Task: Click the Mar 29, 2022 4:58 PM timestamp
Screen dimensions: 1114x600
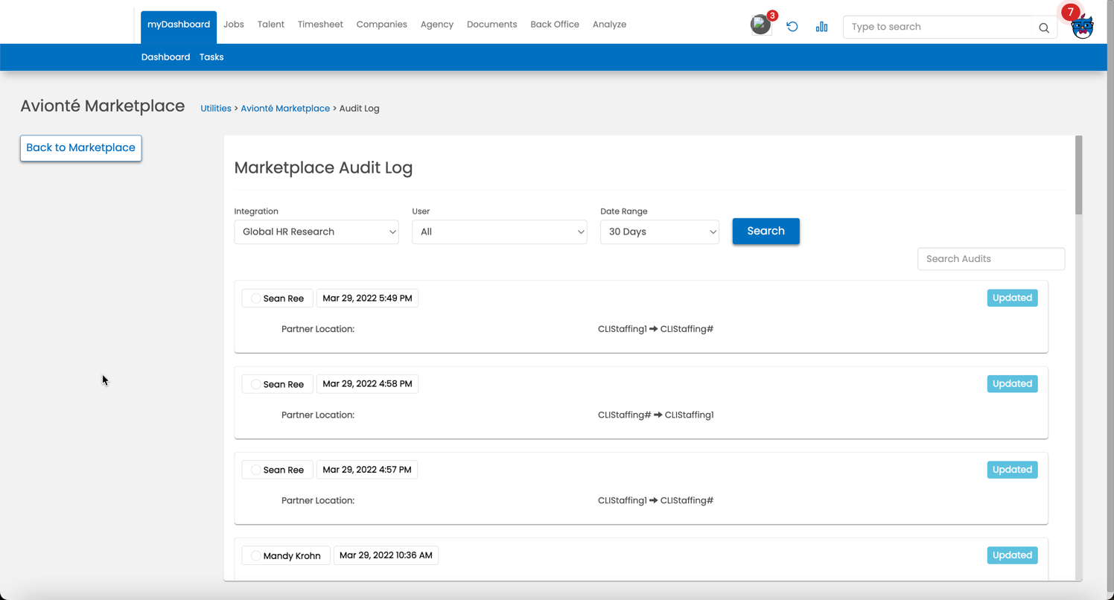Action: [x=367, y=384]
